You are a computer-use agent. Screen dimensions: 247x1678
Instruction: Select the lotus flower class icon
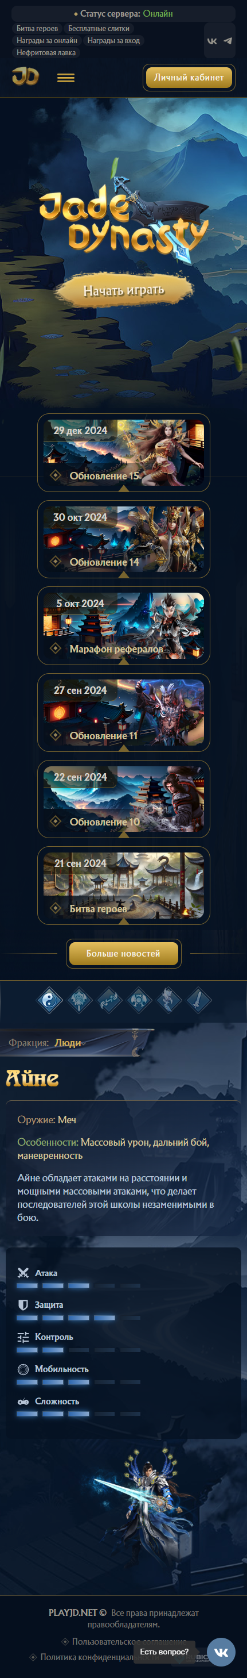(139, 1000)
